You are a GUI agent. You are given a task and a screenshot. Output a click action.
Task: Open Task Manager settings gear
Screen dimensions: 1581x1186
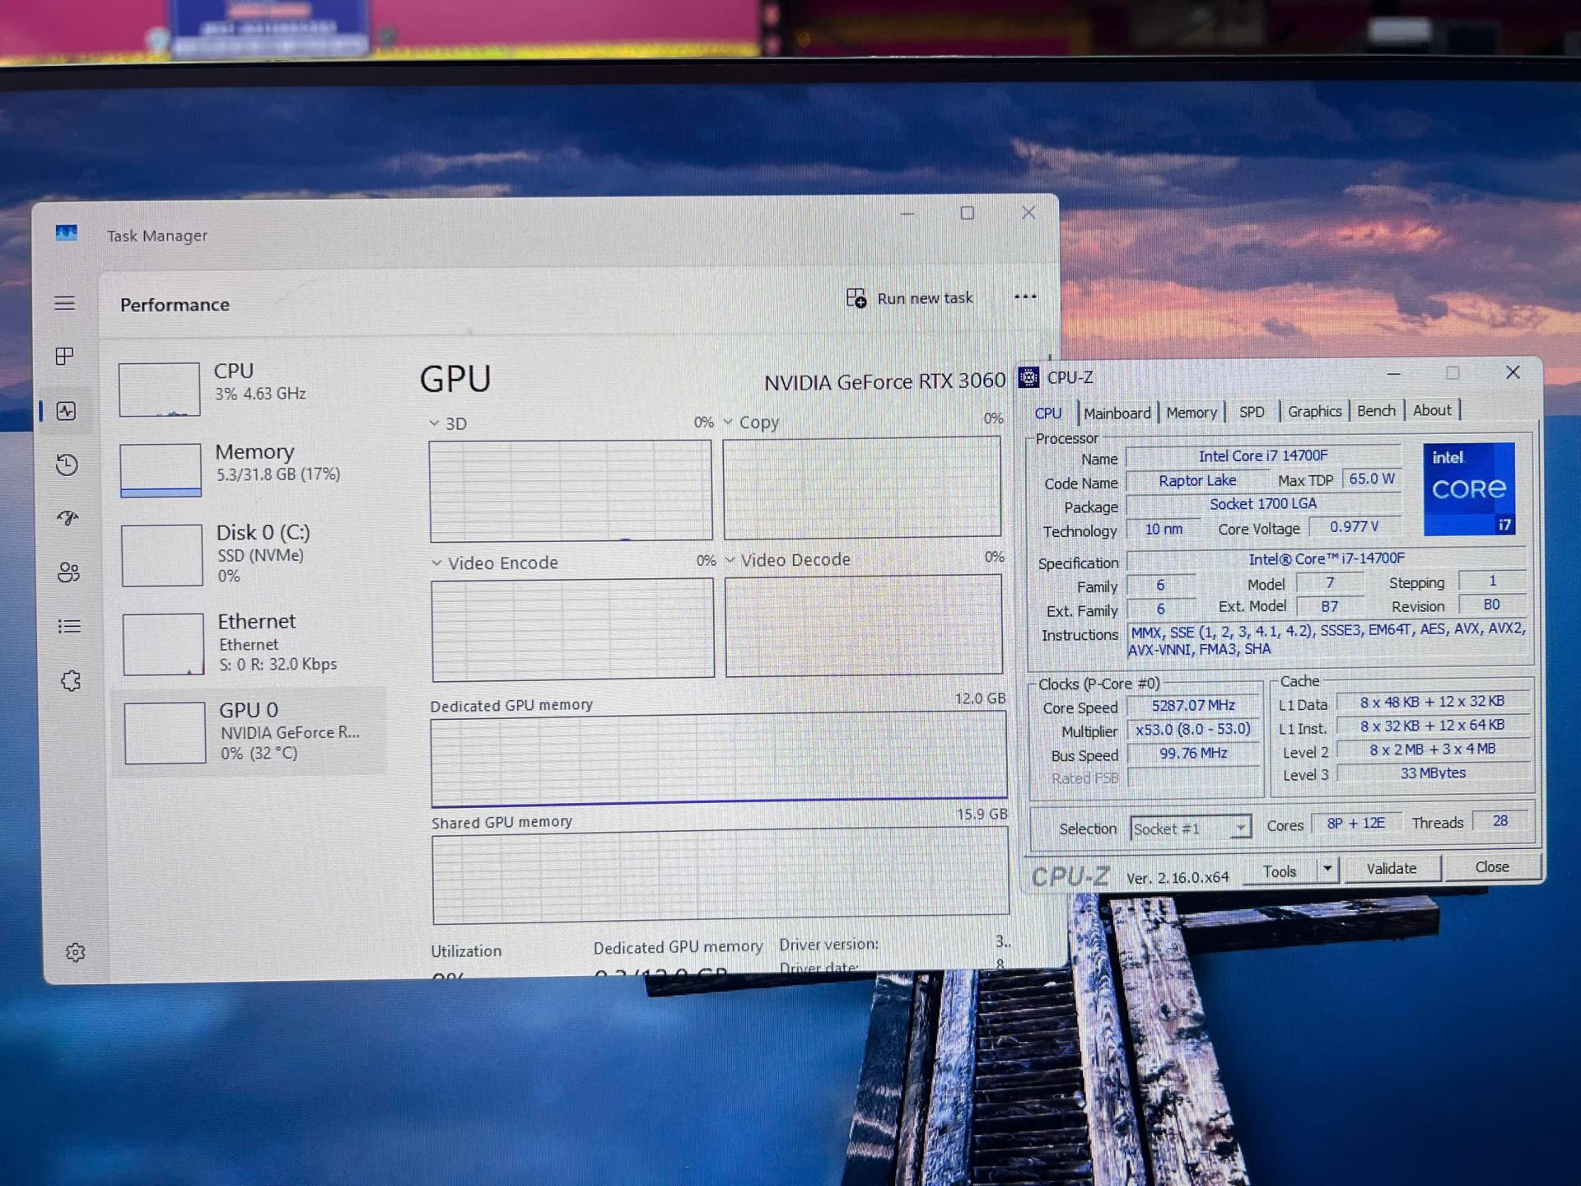[75, 952]
